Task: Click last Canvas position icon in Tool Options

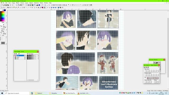Action: point(157,78)
